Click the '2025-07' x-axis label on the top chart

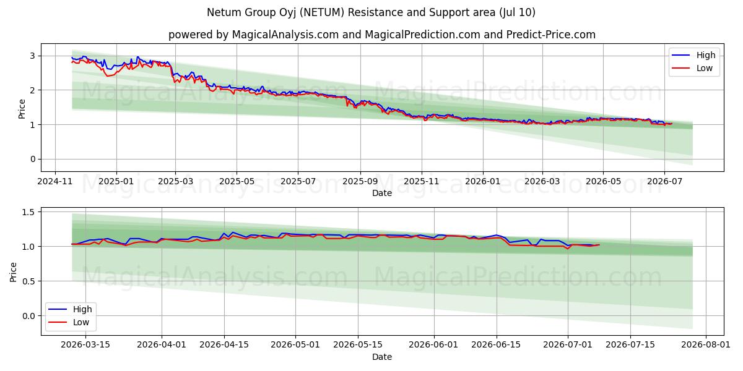pyautogui.click(x=298, y=182)
